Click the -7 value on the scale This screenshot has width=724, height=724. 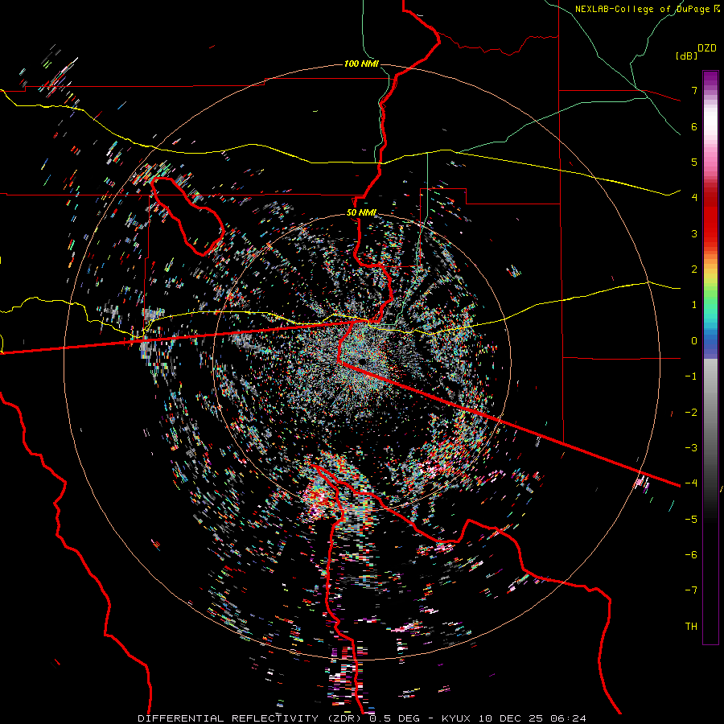(691, 590)
